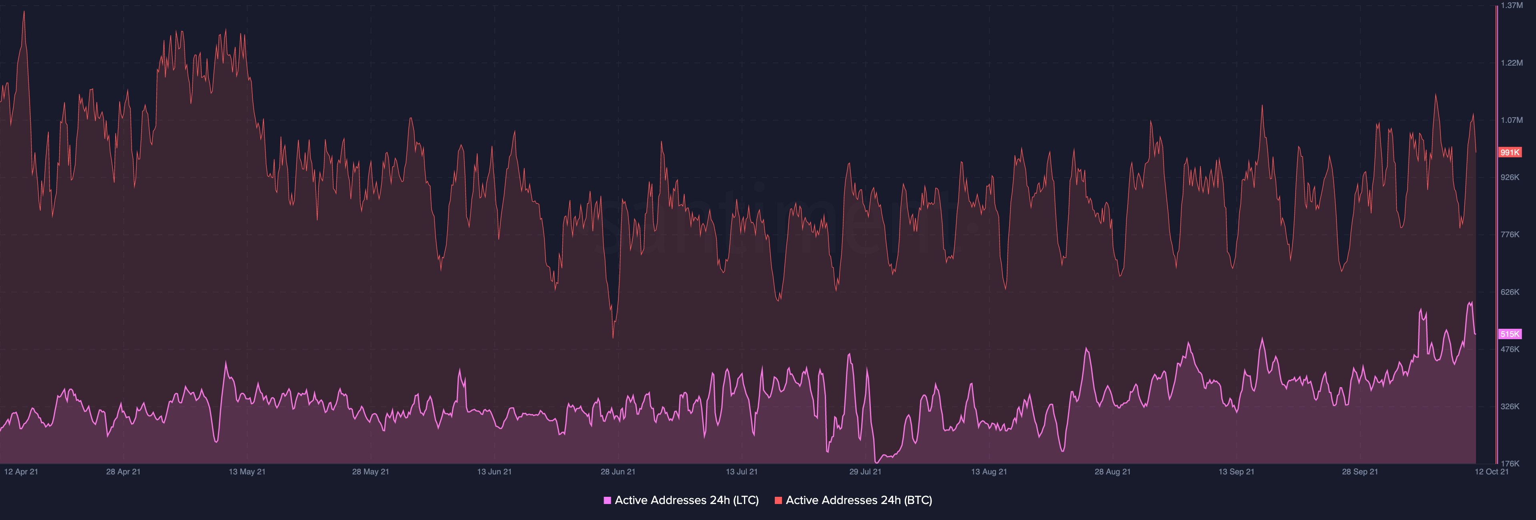The image size is (1536, 520).
Task: Select the 29 Jul 21 date label
Action: pyautogui.click(x=864, y=472)
